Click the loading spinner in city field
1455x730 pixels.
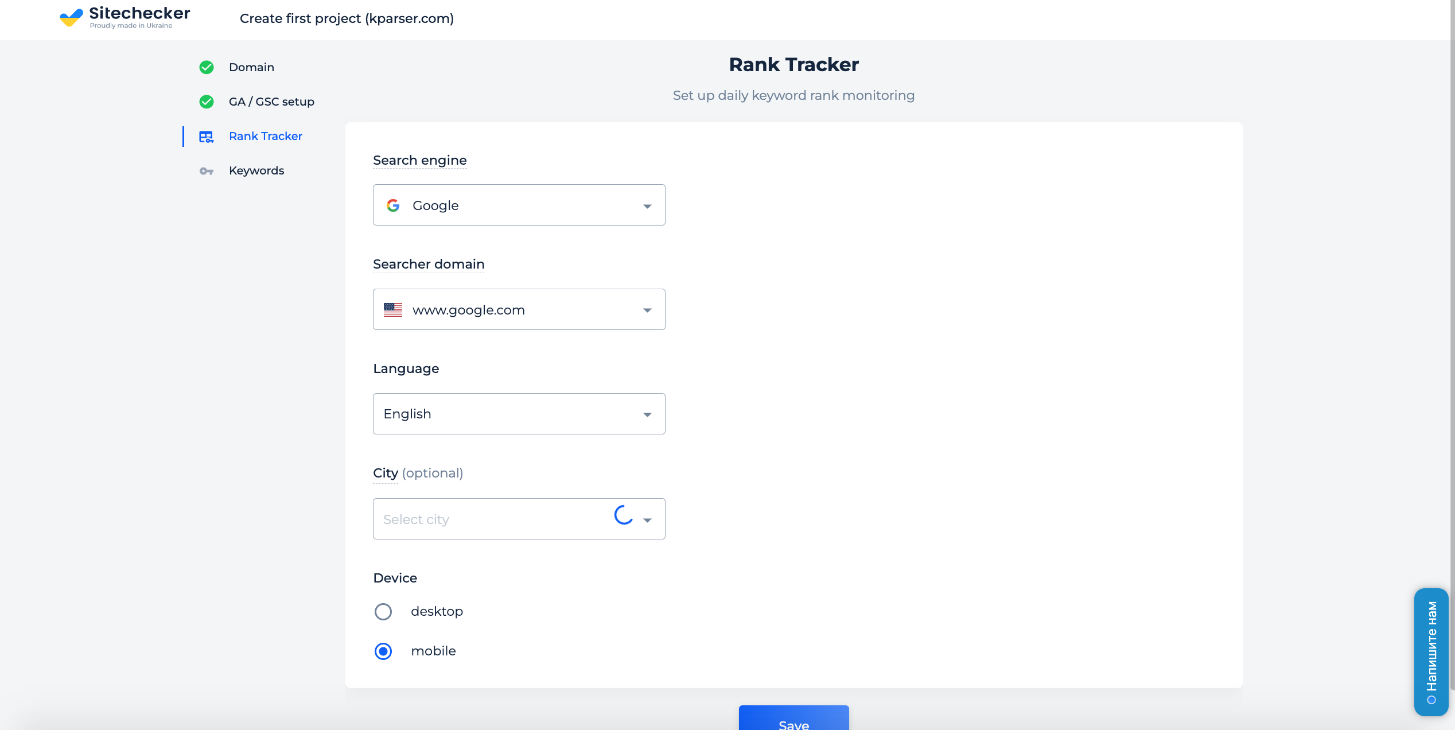(624, 515)
